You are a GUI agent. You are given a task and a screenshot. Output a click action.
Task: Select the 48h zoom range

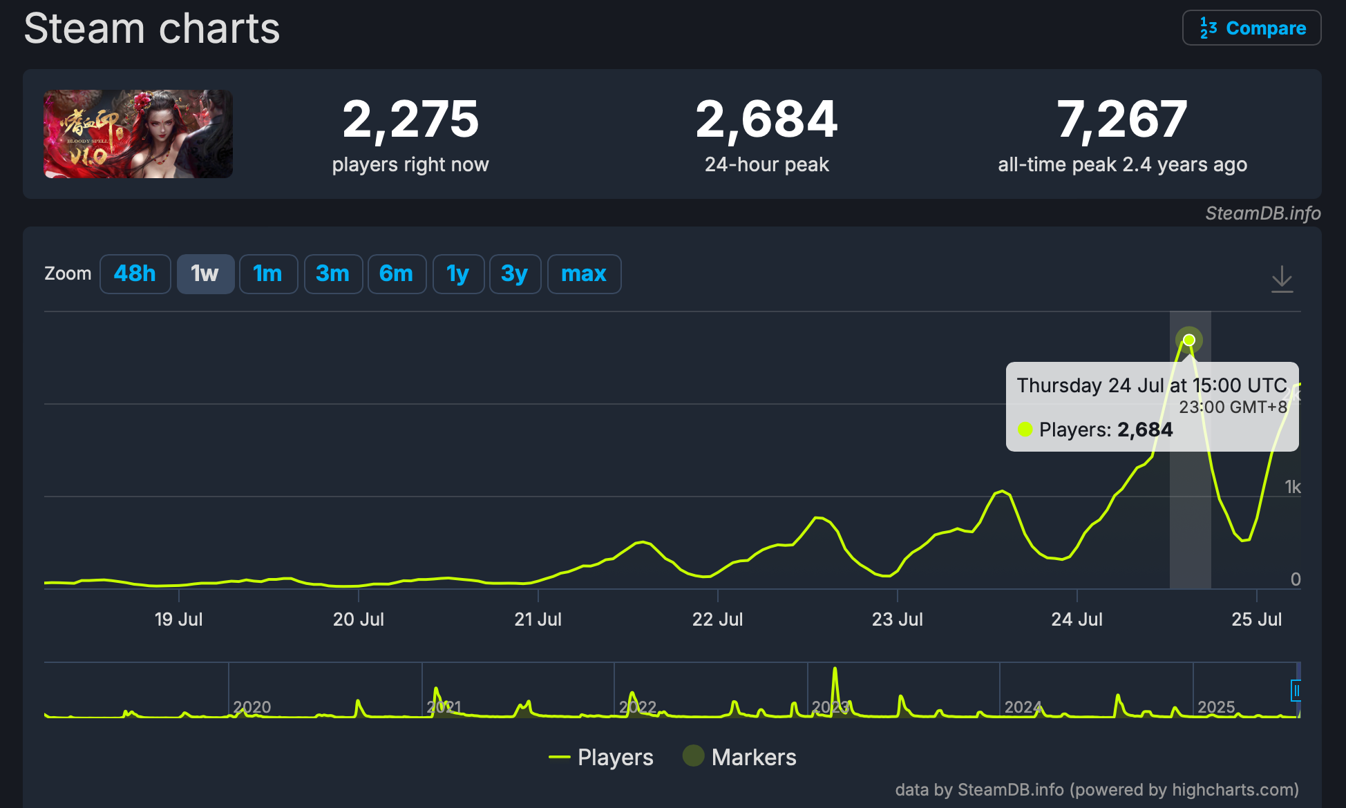coord(135,273)
